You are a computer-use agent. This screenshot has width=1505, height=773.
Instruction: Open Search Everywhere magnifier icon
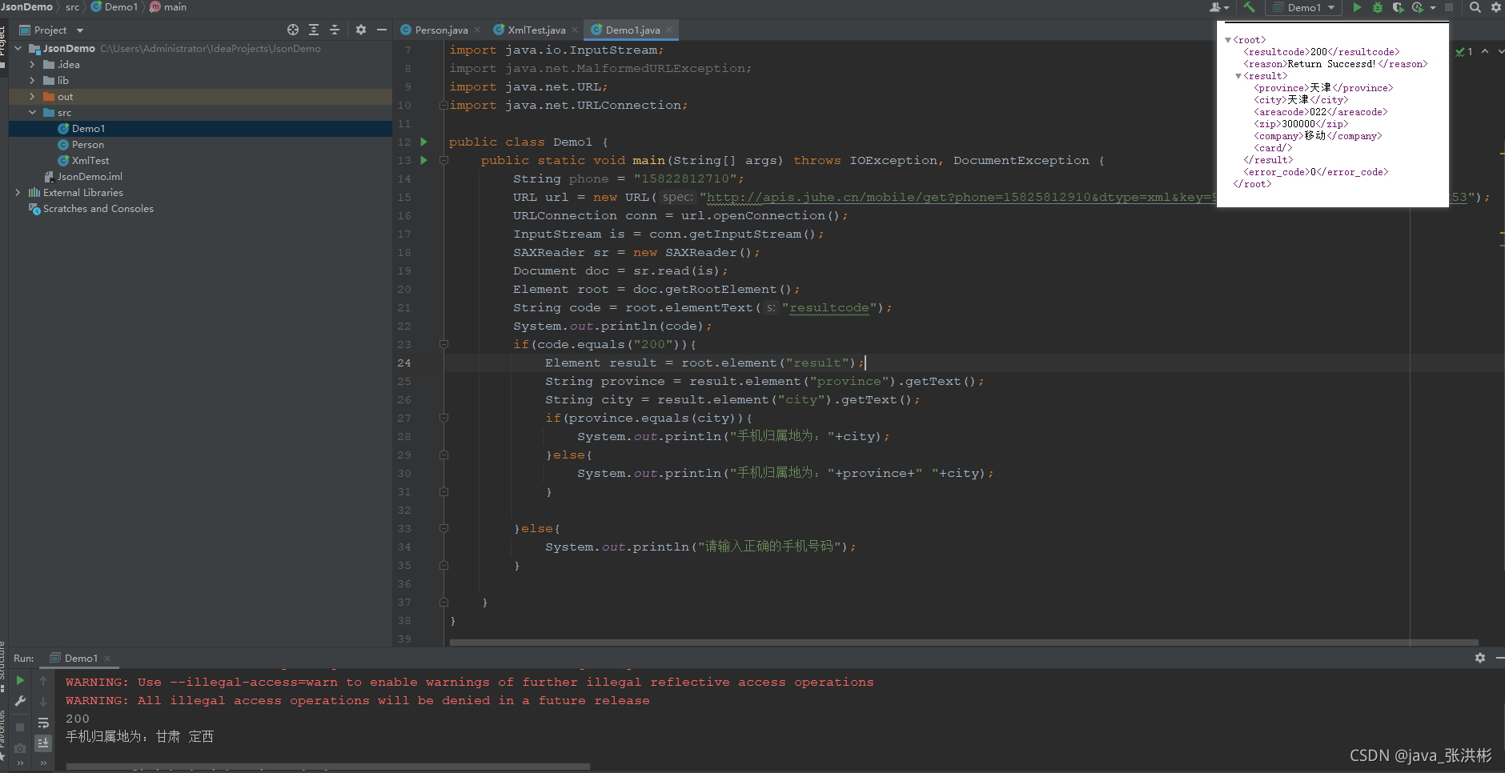pos(1475,7)
